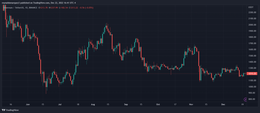Click the red current price tag 1213.22
The image size is (260, 113).
252,74
